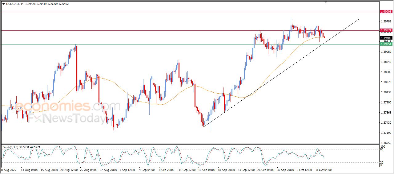Click the economies.com watermark logo

(68, 106)
